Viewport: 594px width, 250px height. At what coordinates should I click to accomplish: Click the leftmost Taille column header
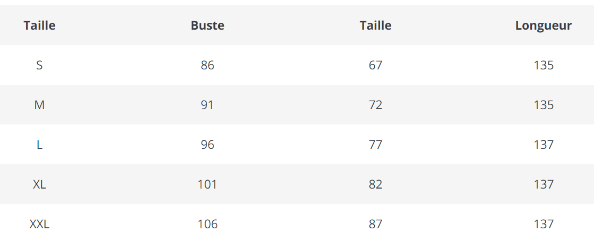tap(39, 25)
